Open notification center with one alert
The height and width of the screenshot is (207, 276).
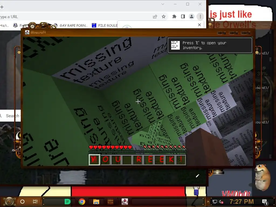click(x=265, y=202)
